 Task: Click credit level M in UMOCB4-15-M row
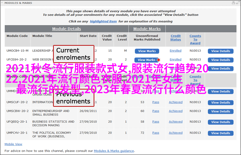coord(125,51)
